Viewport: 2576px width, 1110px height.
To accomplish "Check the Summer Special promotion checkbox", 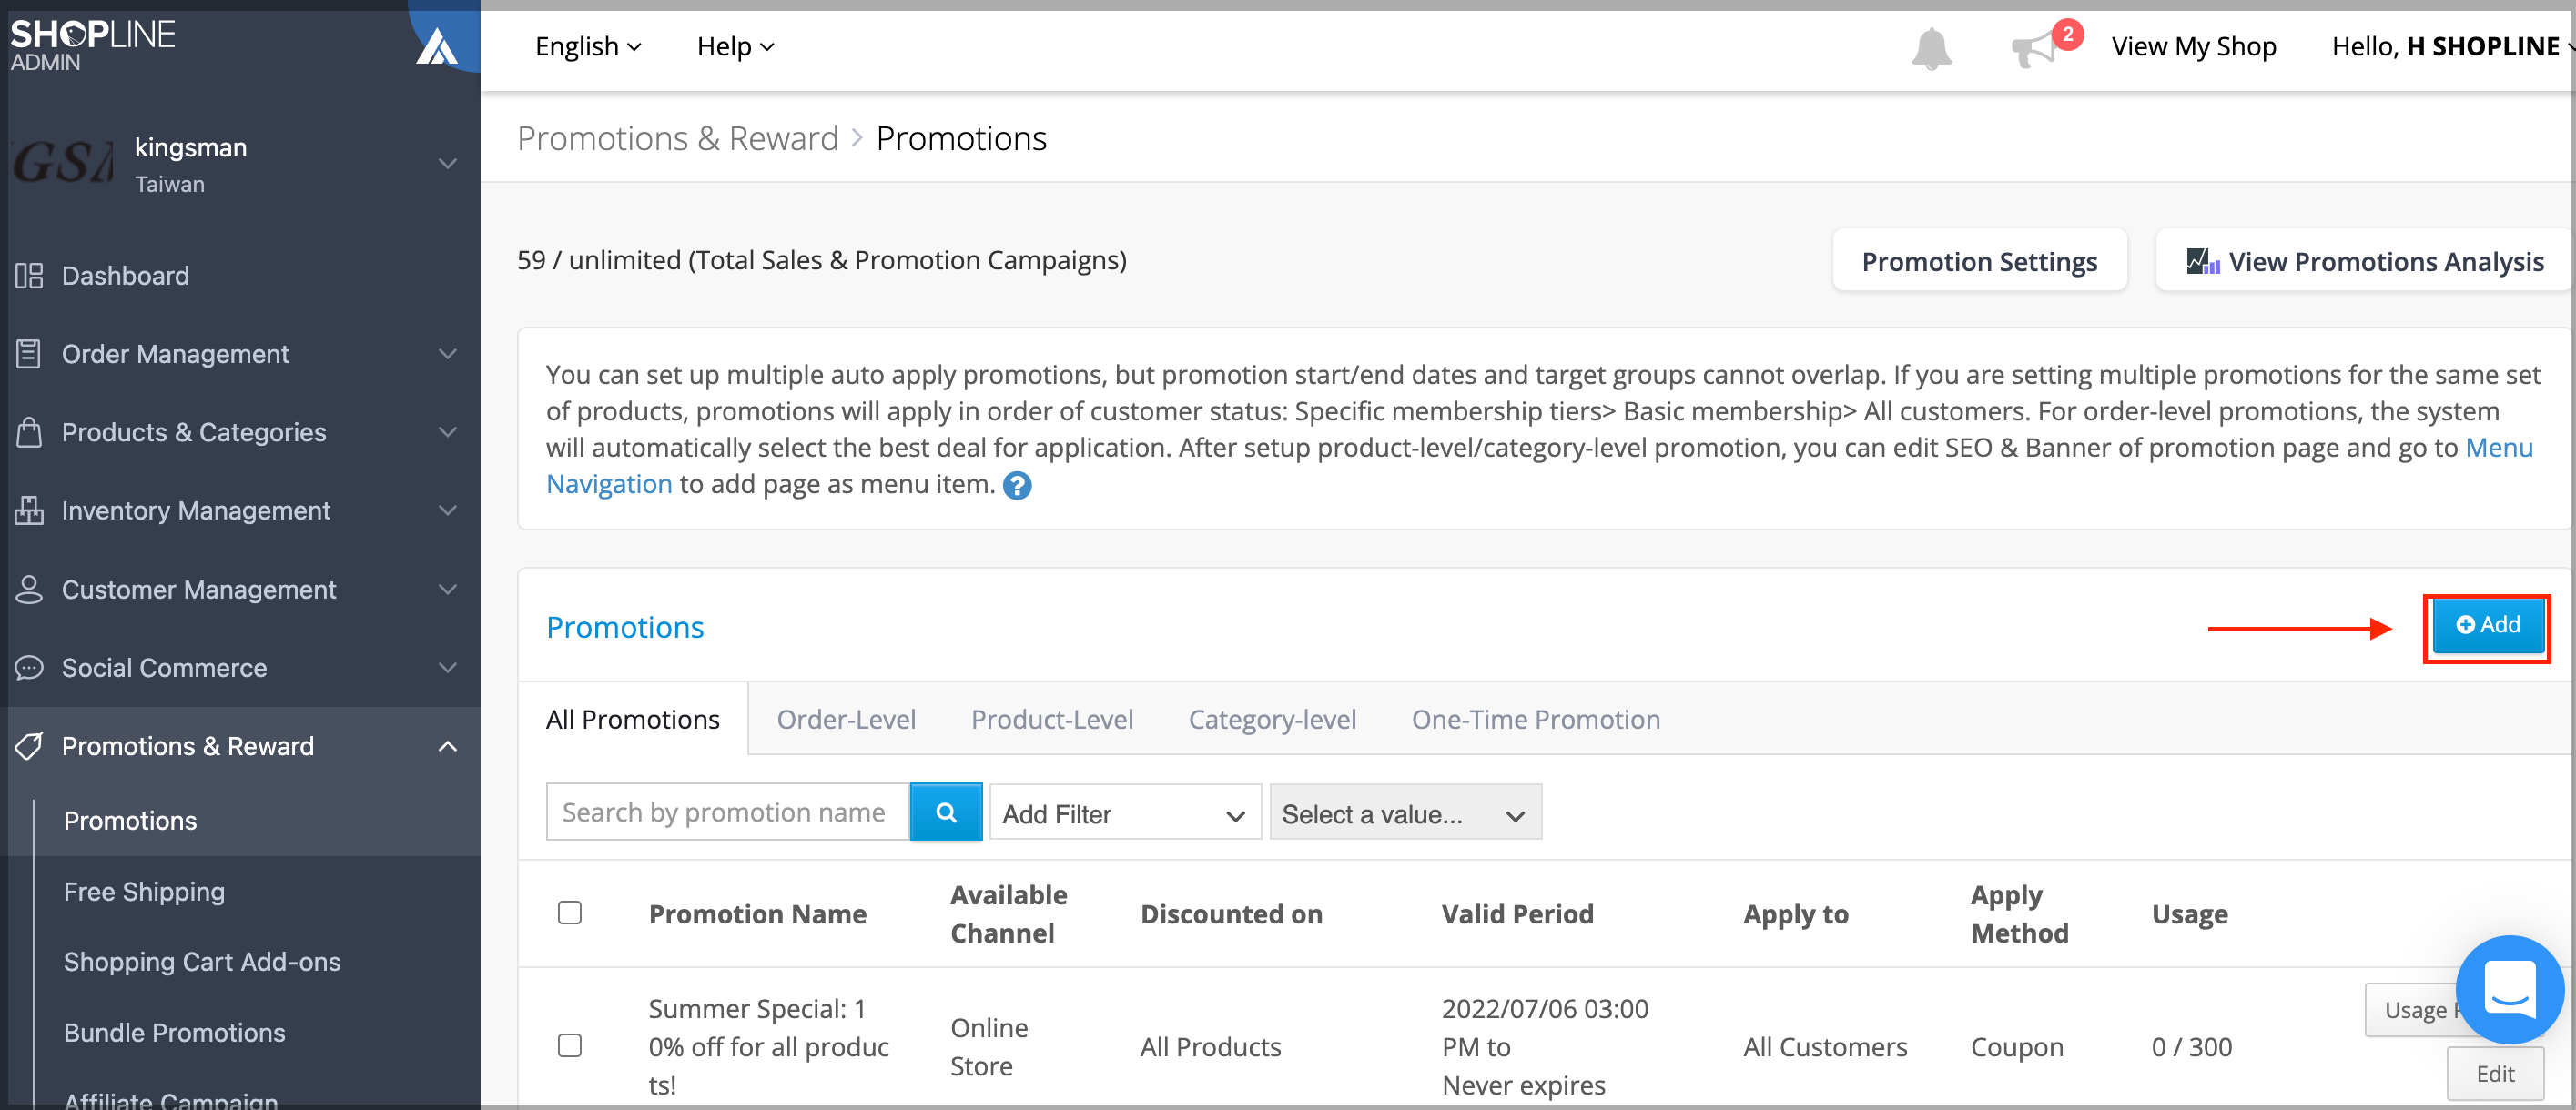I will click(570, 1046).
